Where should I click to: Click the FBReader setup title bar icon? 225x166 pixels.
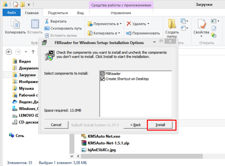44,43
